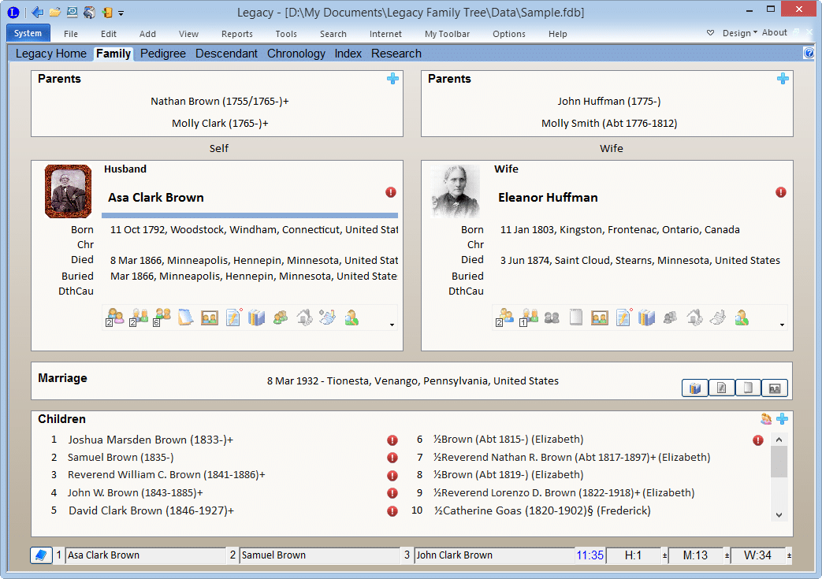
Task: Click the help question mark icon
Action: coord(809,53)
